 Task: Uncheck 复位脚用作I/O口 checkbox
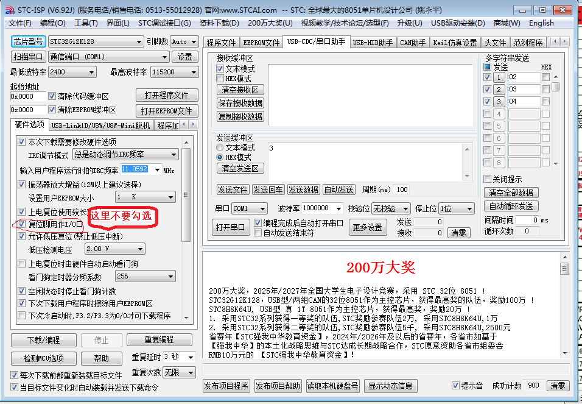point(21,224)
